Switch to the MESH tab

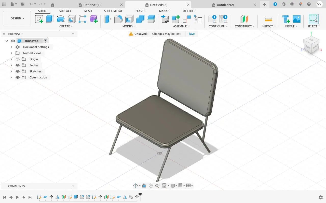tap(88, 11)
